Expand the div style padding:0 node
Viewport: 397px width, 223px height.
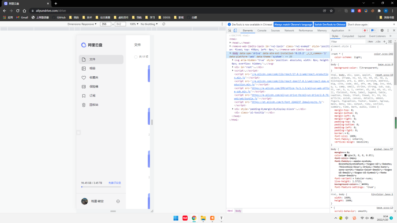[233, 109]
